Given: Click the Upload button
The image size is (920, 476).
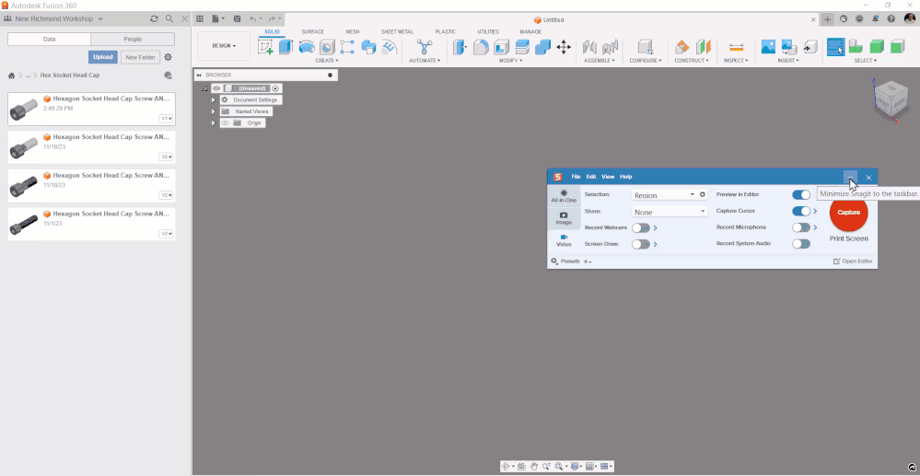Looking at the screenshot, I should tap(102, 57).
